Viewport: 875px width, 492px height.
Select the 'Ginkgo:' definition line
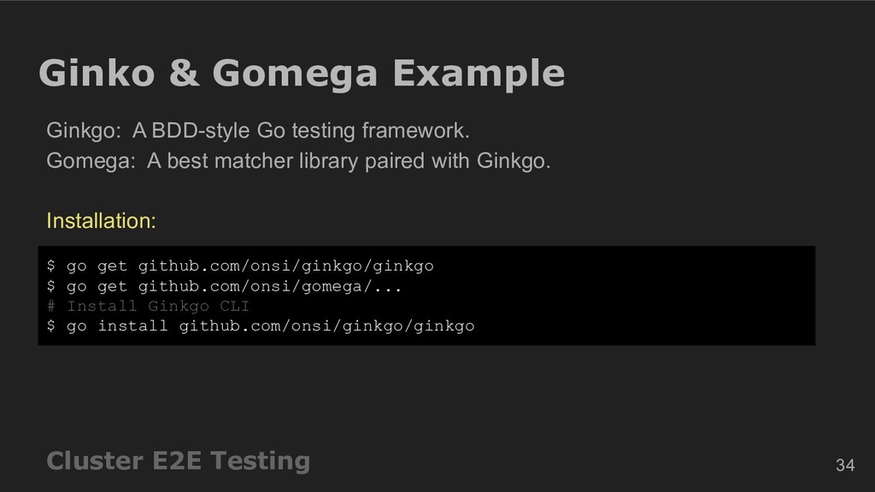[x=258, y=131]
